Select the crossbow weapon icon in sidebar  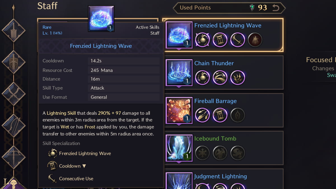click(13, 157)
